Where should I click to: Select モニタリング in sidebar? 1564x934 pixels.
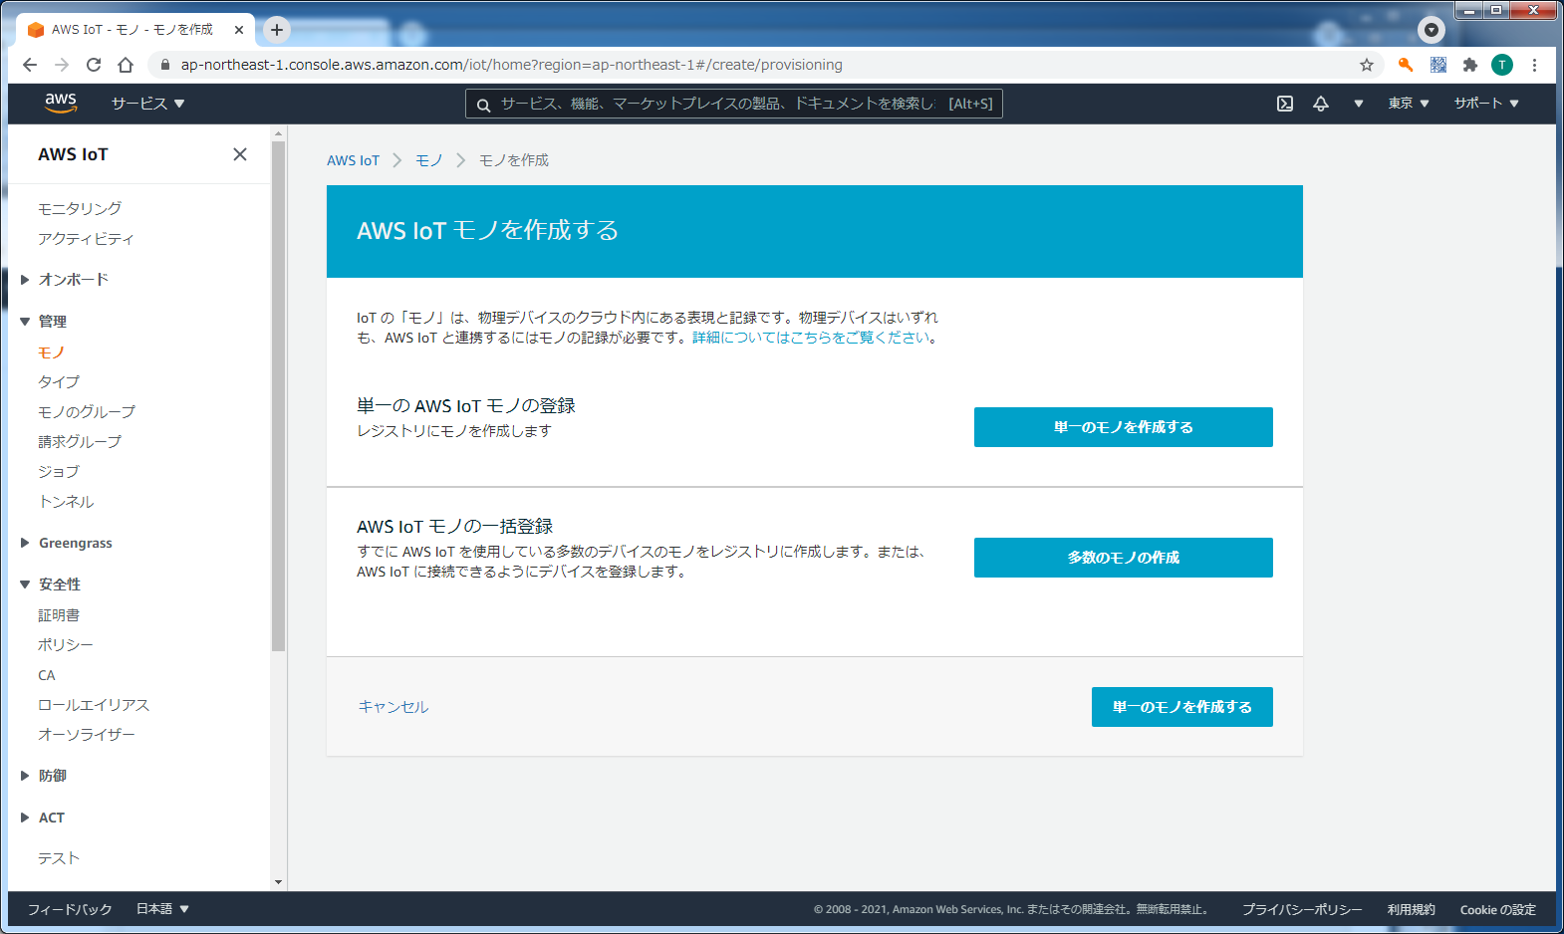pos(80,208)
